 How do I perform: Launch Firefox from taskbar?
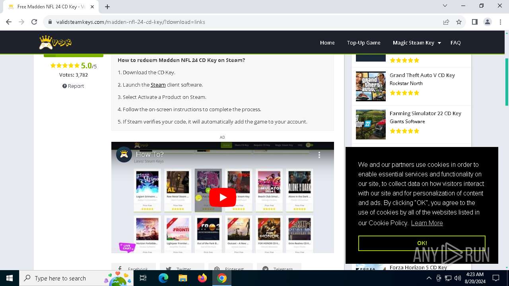point(202,278)
